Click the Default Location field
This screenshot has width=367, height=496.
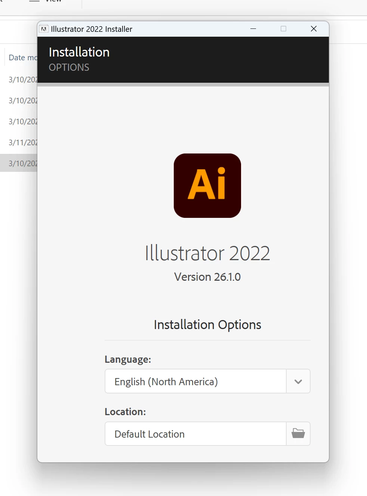(x=196, y=434)
